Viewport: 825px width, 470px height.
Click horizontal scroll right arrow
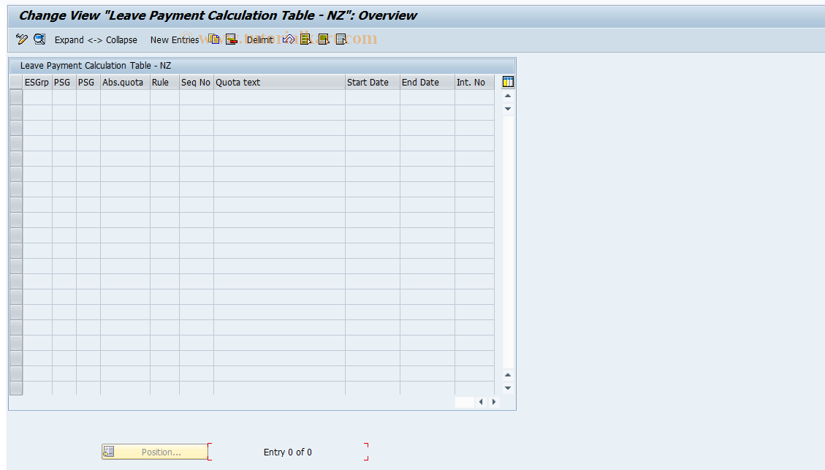coord(493,401)
